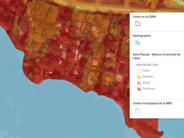
Task: Click the 'Élevée' legend label
Action: pyautogui.click(x=146, y=83)
